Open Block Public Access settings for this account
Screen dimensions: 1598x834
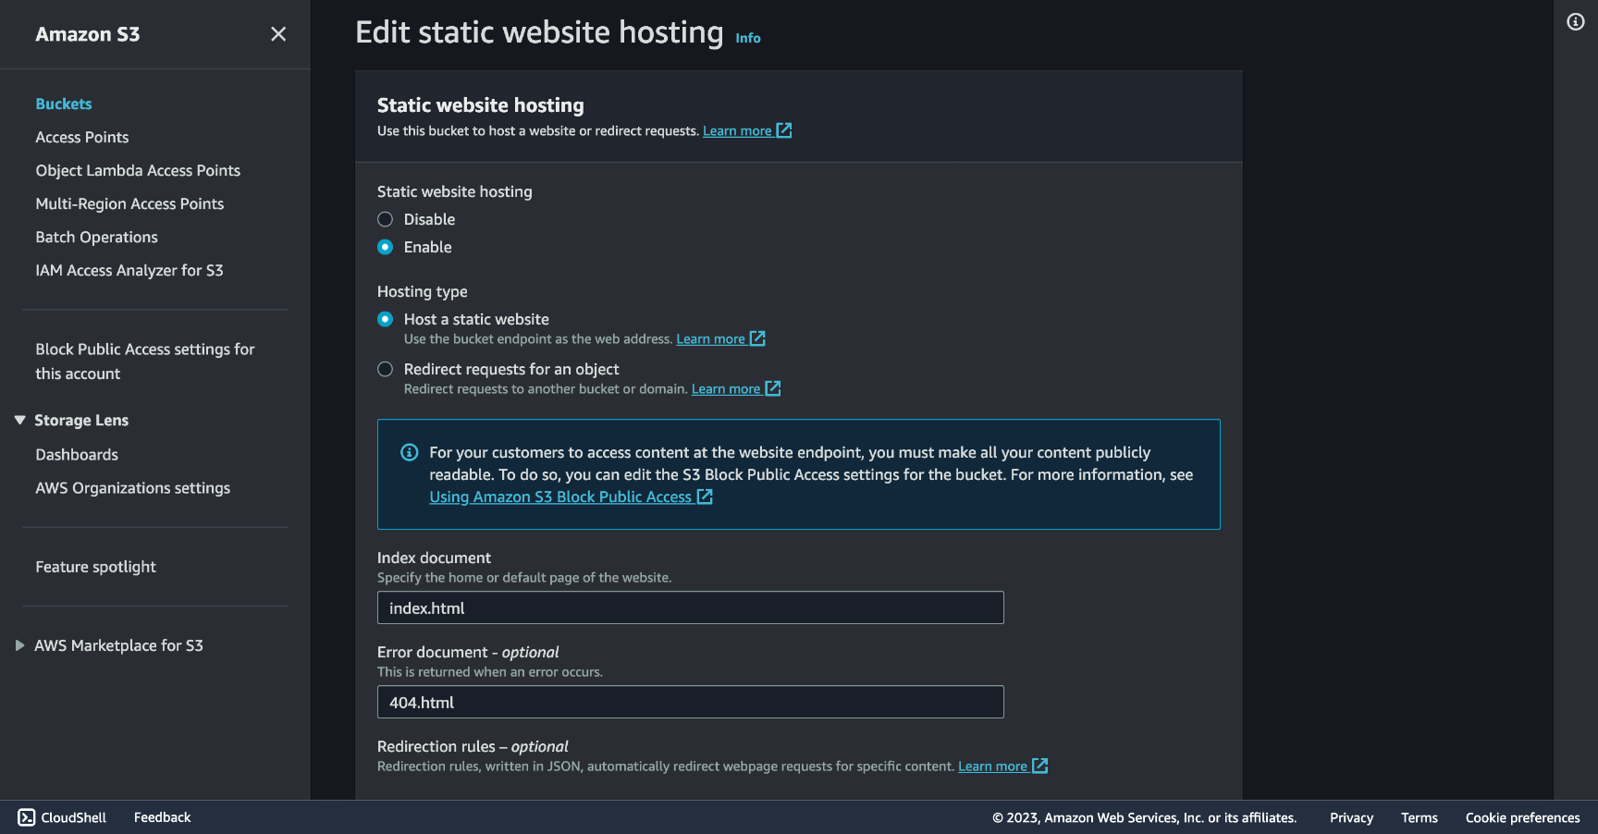(145, 362)
